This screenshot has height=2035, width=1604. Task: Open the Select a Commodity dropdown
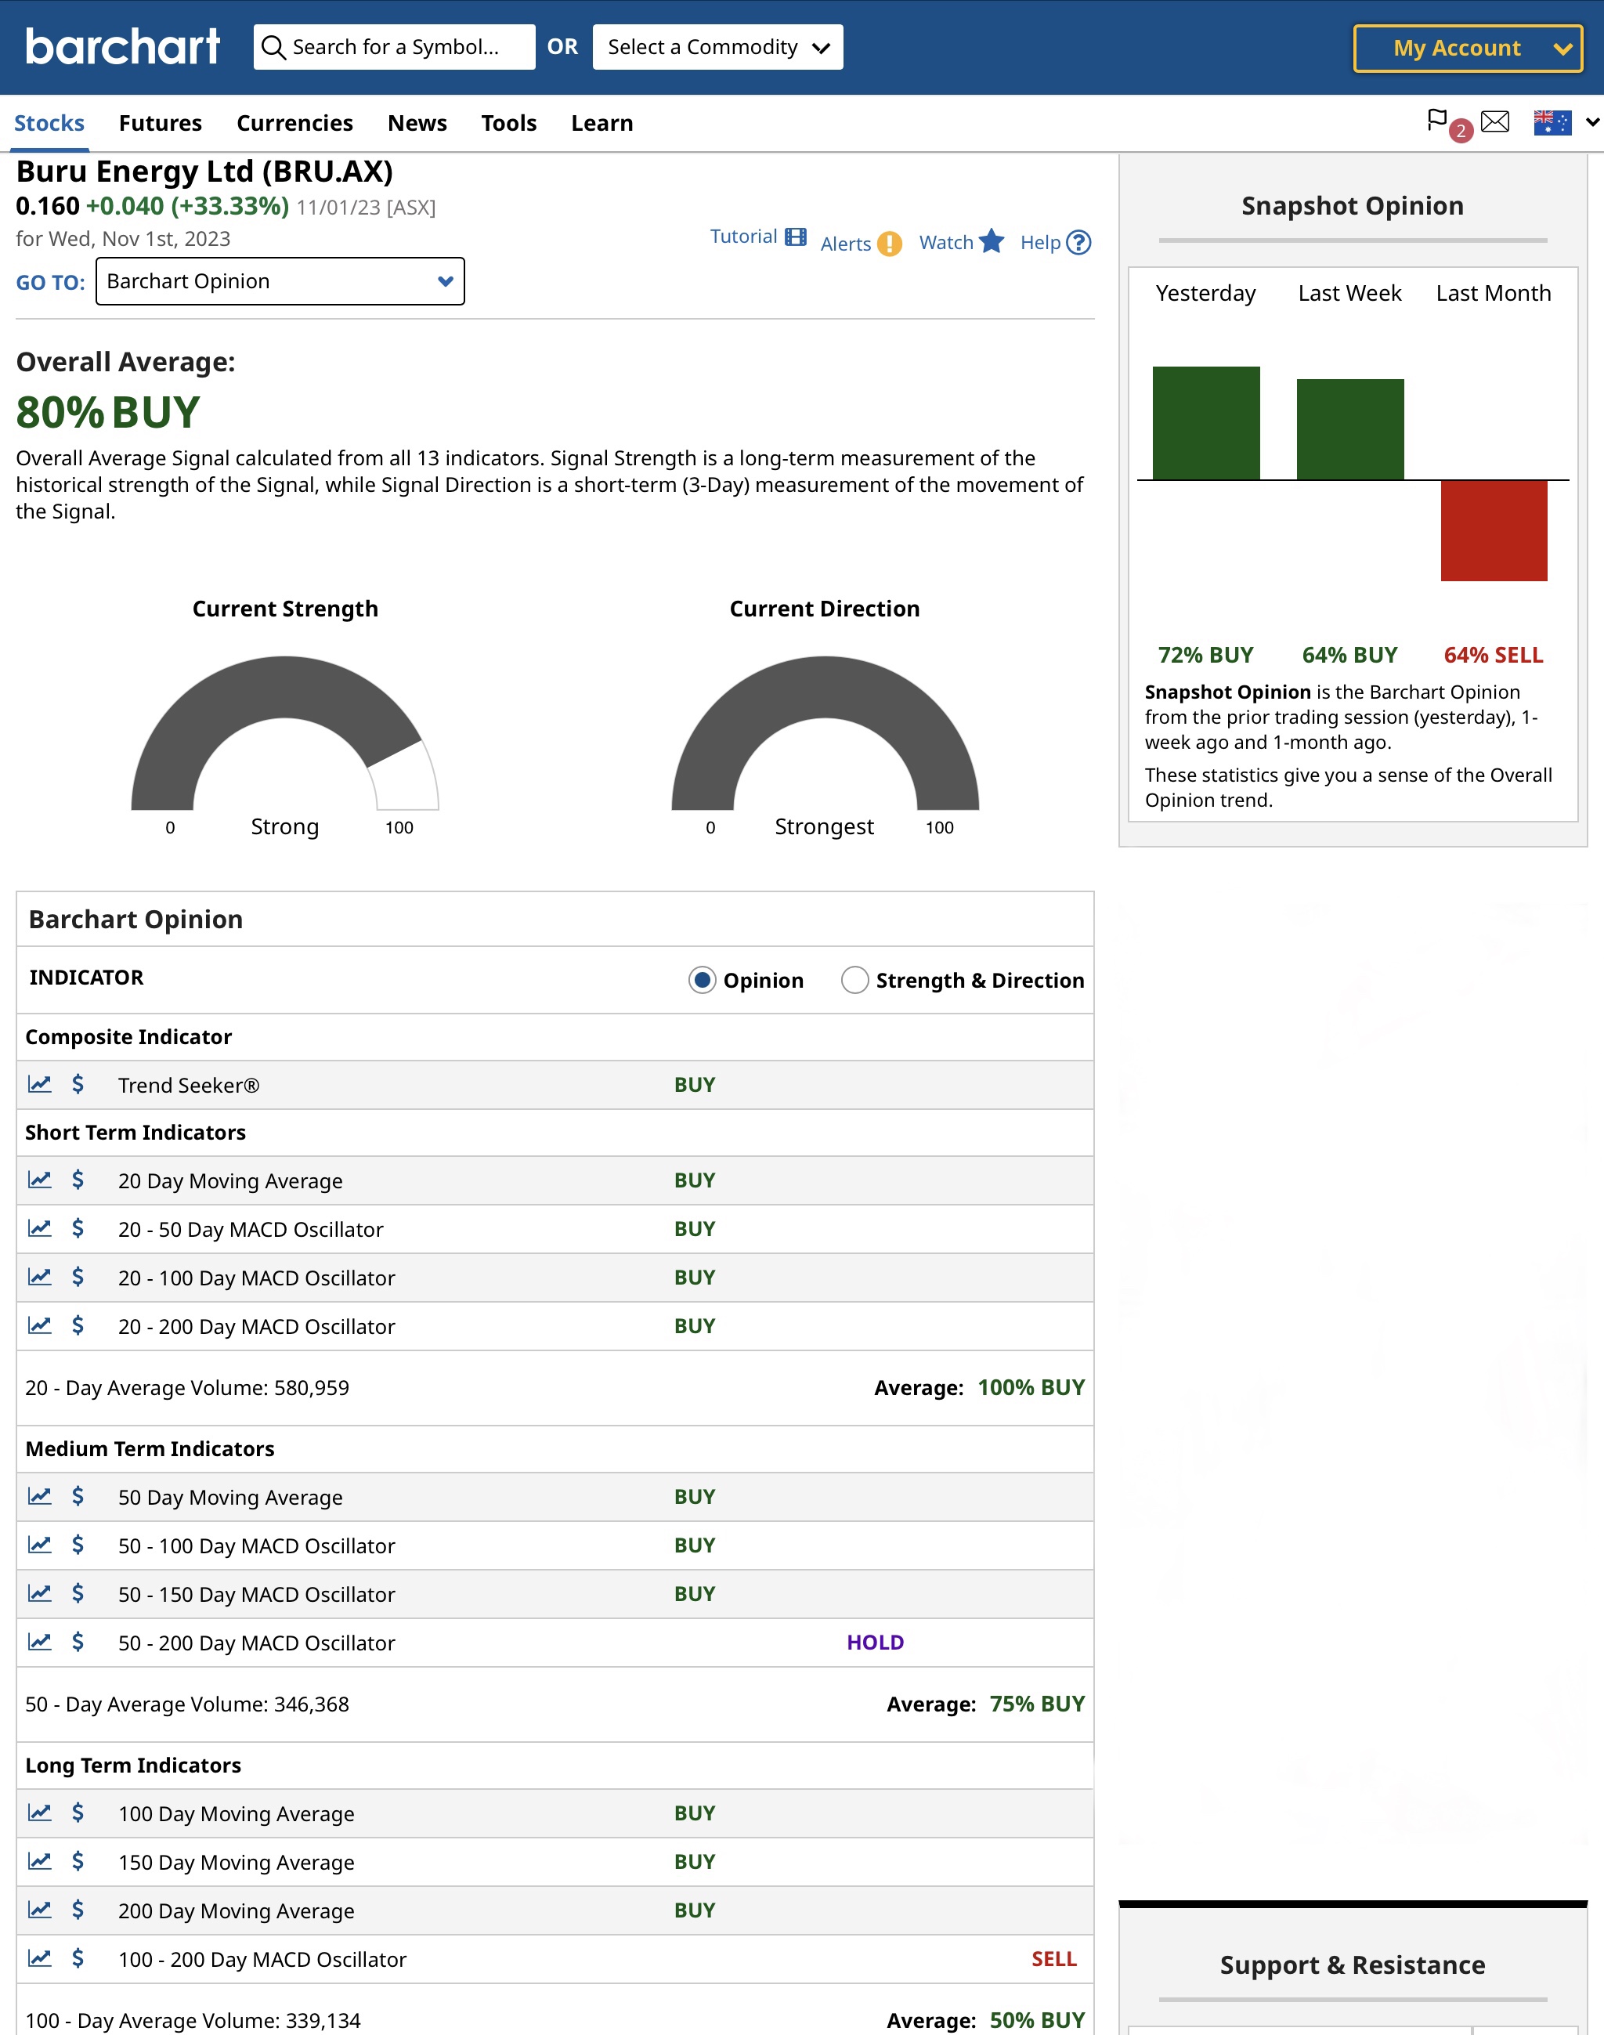coord(717,47)
